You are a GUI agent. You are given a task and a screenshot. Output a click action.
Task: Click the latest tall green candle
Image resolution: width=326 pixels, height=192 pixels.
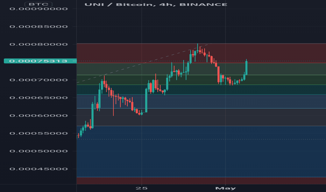pyautogui.click(x=246, y=67)
